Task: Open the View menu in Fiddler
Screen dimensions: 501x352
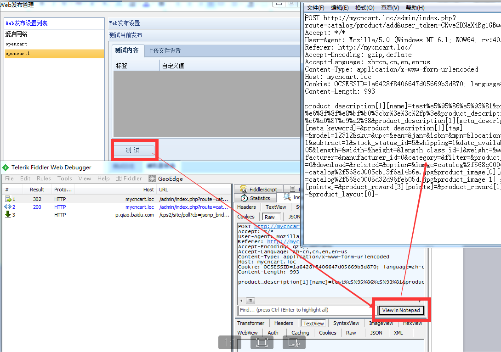Action: (85, 179)
